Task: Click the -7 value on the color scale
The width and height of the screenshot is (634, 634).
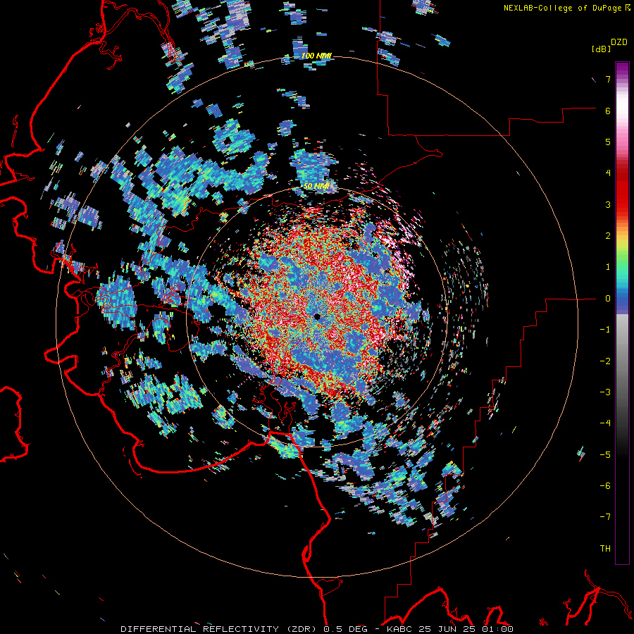Action: point(605,517)
